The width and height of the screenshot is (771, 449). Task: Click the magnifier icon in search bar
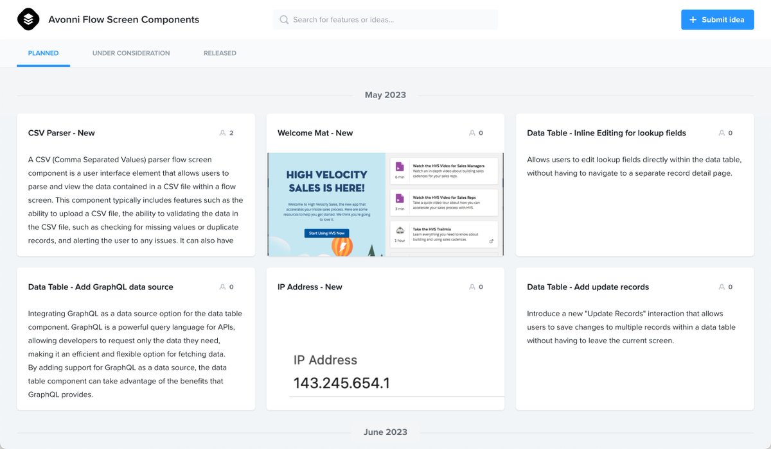pyautogui.click(x=283, y=20)
